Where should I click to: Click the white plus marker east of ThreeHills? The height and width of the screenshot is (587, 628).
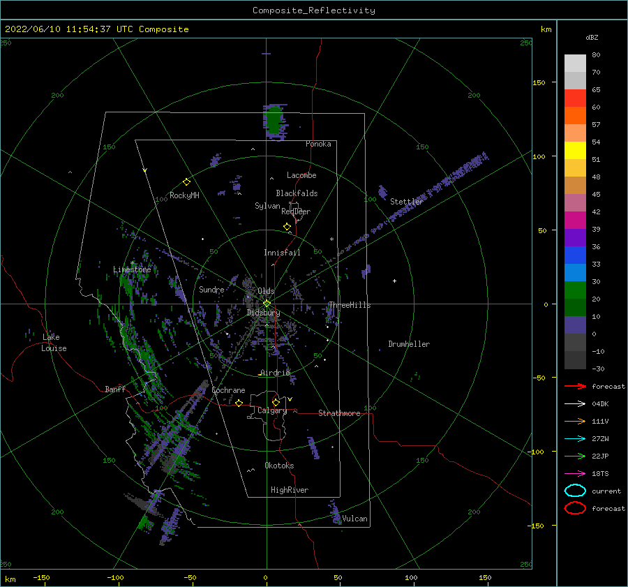[394, 281]
